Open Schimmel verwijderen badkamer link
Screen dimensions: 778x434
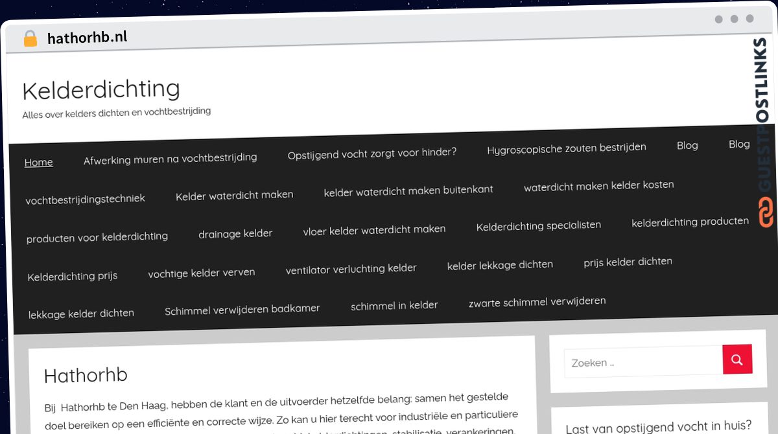242,310
